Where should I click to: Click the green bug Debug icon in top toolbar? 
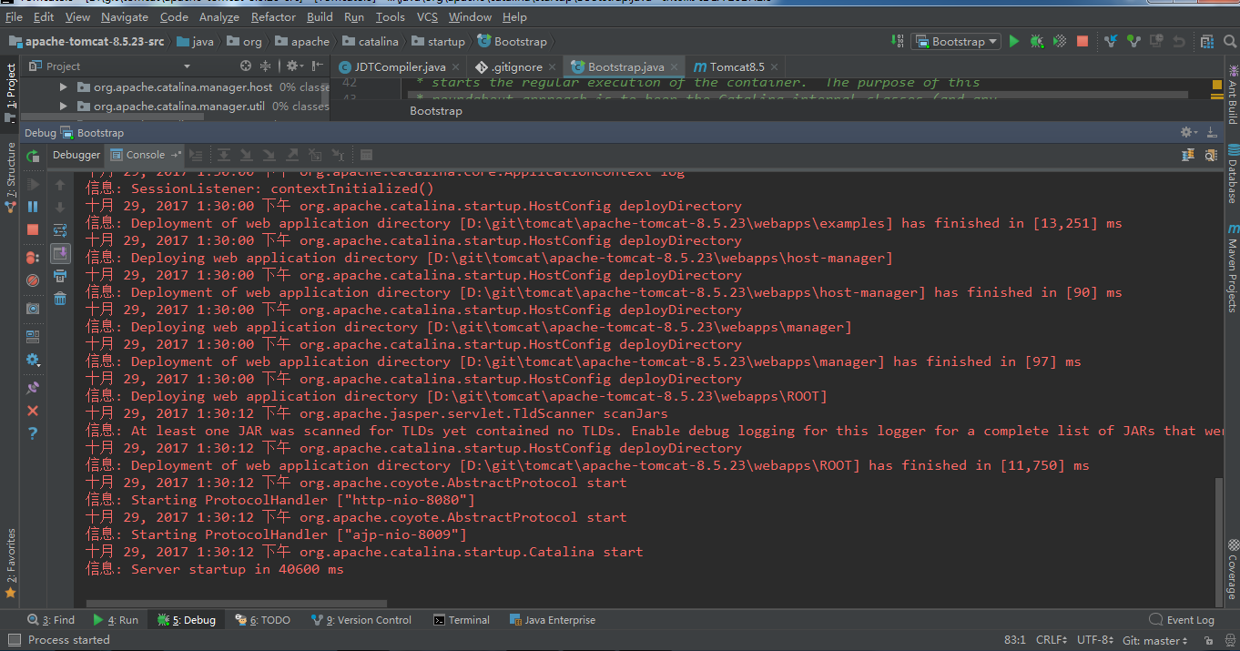tap(1037, 42)
